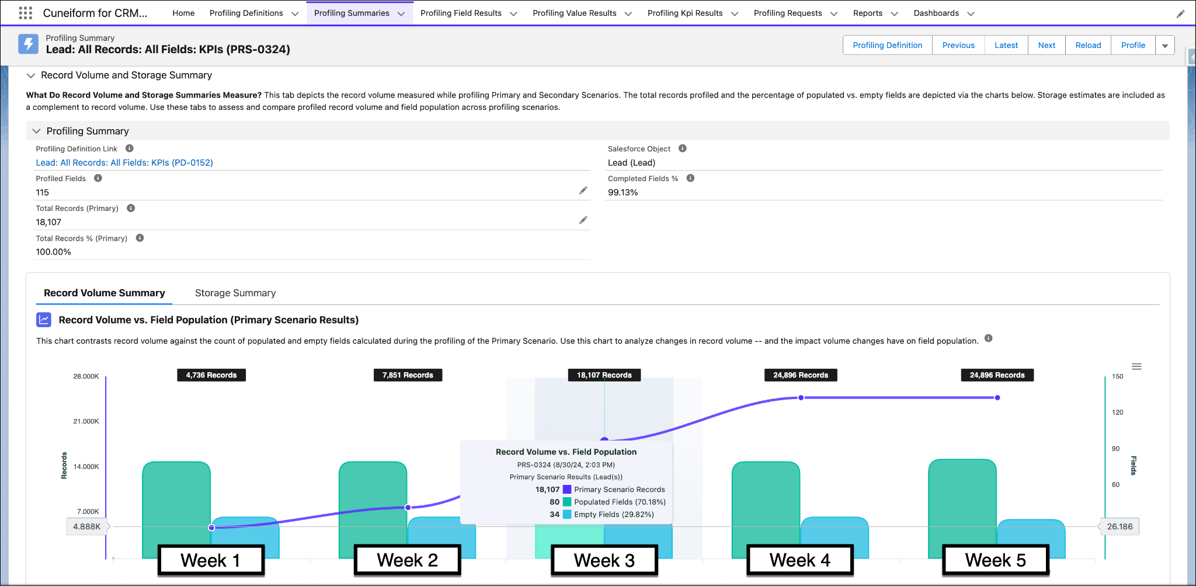Click the info icon beside Salesforce Object
The image size is (1196, 586).
682,148
